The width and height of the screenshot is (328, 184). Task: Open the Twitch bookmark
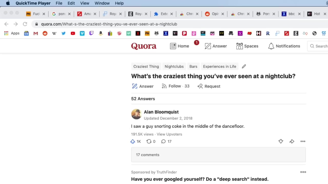point(91,33)
